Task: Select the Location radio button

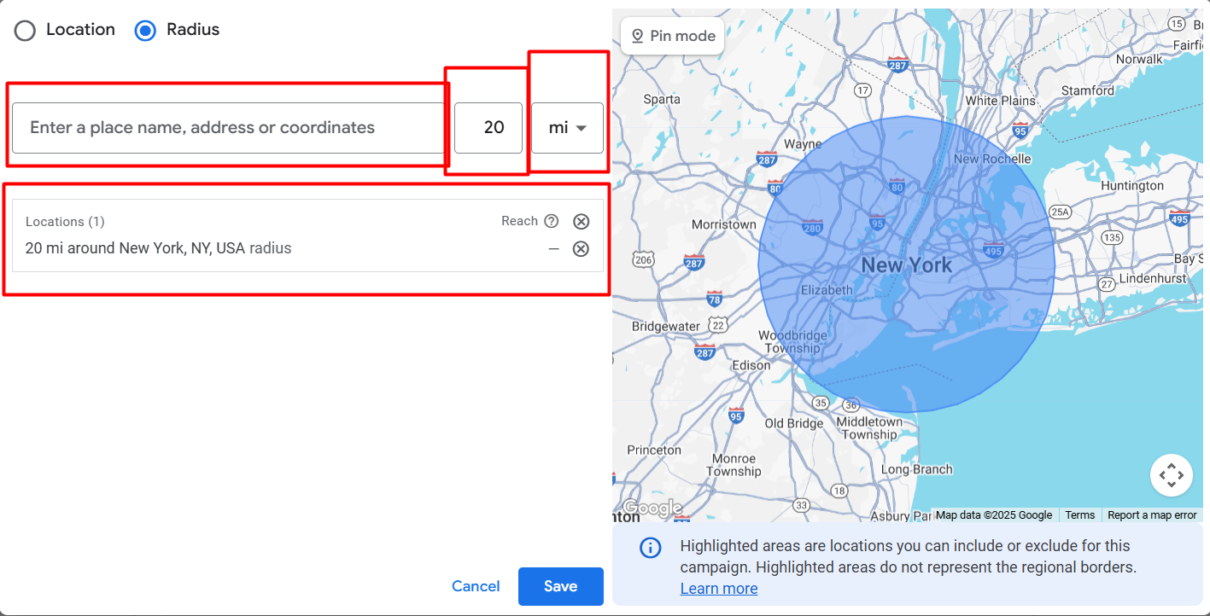Action: tap(26, 31)
